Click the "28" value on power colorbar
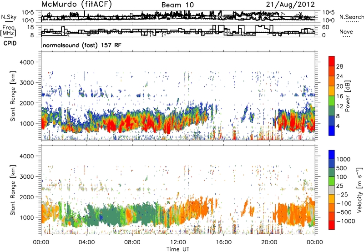This screenshot has width=364, height=252. click(339, 66)
